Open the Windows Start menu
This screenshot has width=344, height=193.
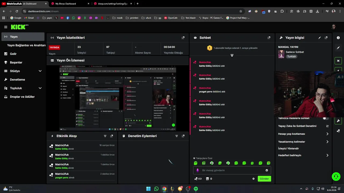click(x=148, y=189)
